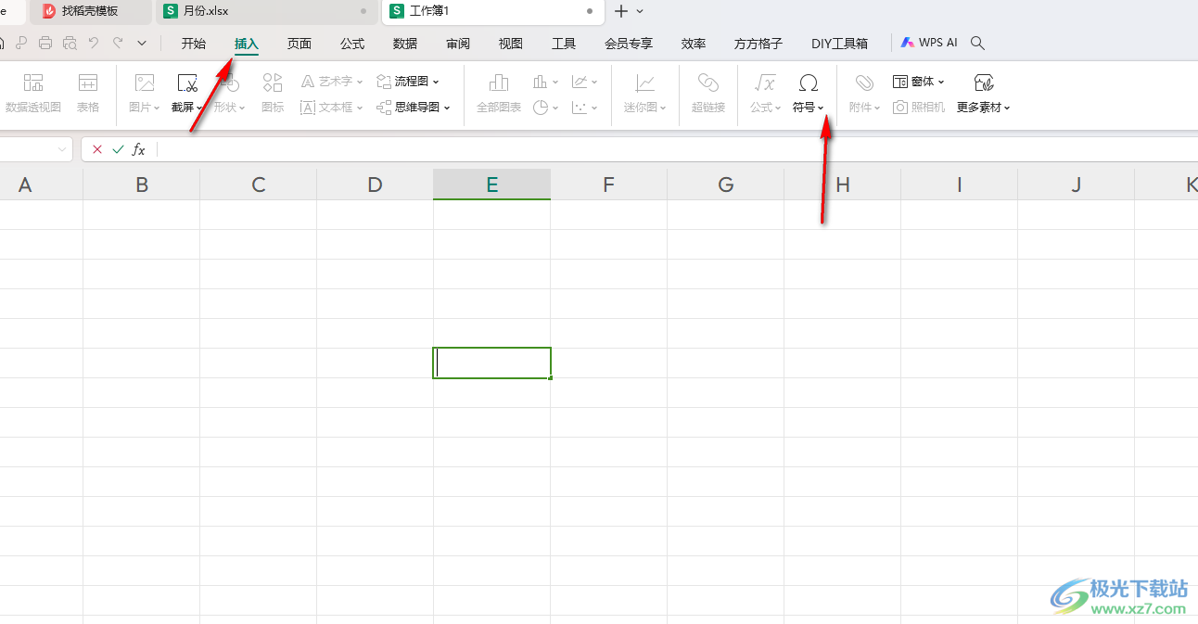Open the 审阅 ribbon tab
The width and height of the screenshot is (1198, 624).
[x=458, y=44]
